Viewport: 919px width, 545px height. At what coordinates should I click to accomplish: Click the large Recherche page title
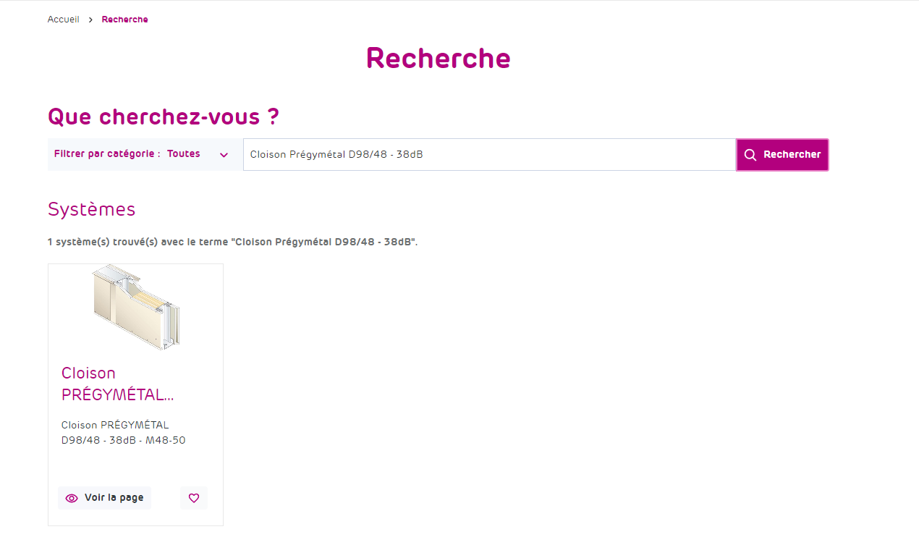point(438,58)
